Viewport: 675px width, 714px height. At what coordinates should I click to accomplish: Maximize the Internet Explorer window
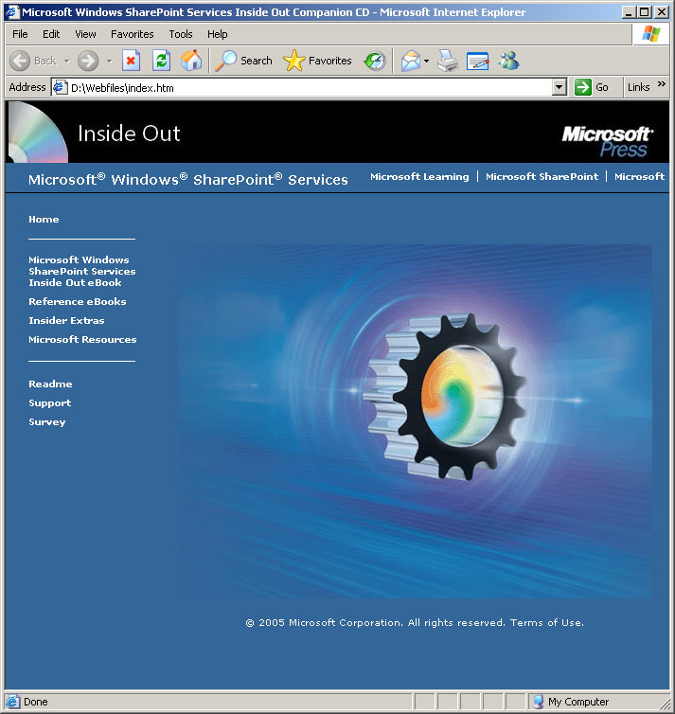645,12
